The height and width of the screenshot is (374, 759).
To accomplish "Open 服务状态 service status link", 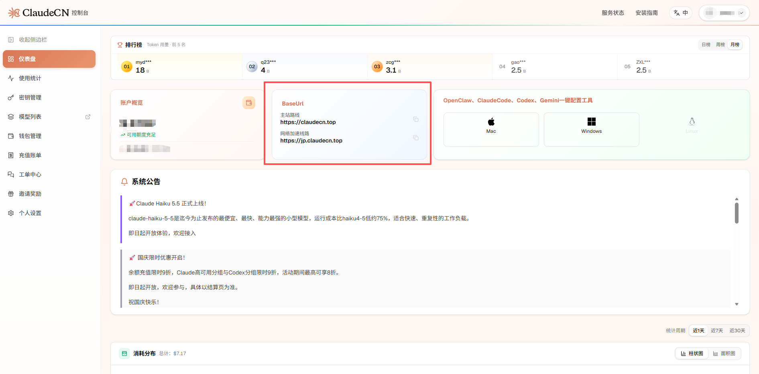I will [x=613, y=13].
